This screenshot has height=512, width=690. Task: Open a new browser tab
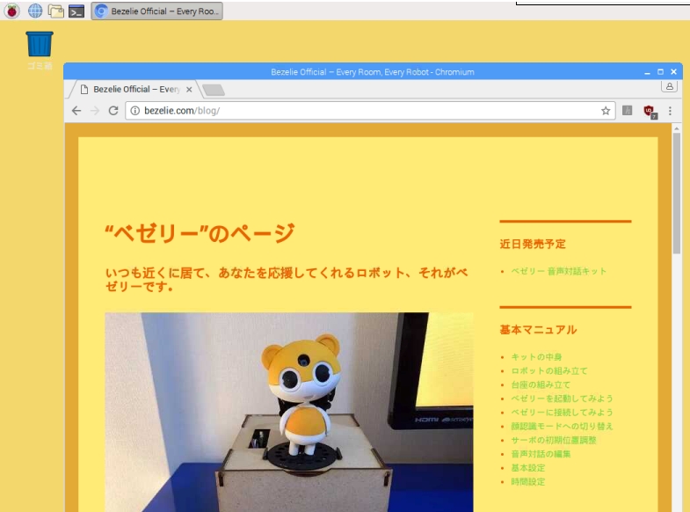(214, 90)
